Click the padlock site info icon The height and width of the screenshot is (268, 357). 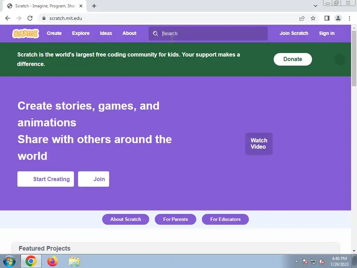click(x=44, y=18)
